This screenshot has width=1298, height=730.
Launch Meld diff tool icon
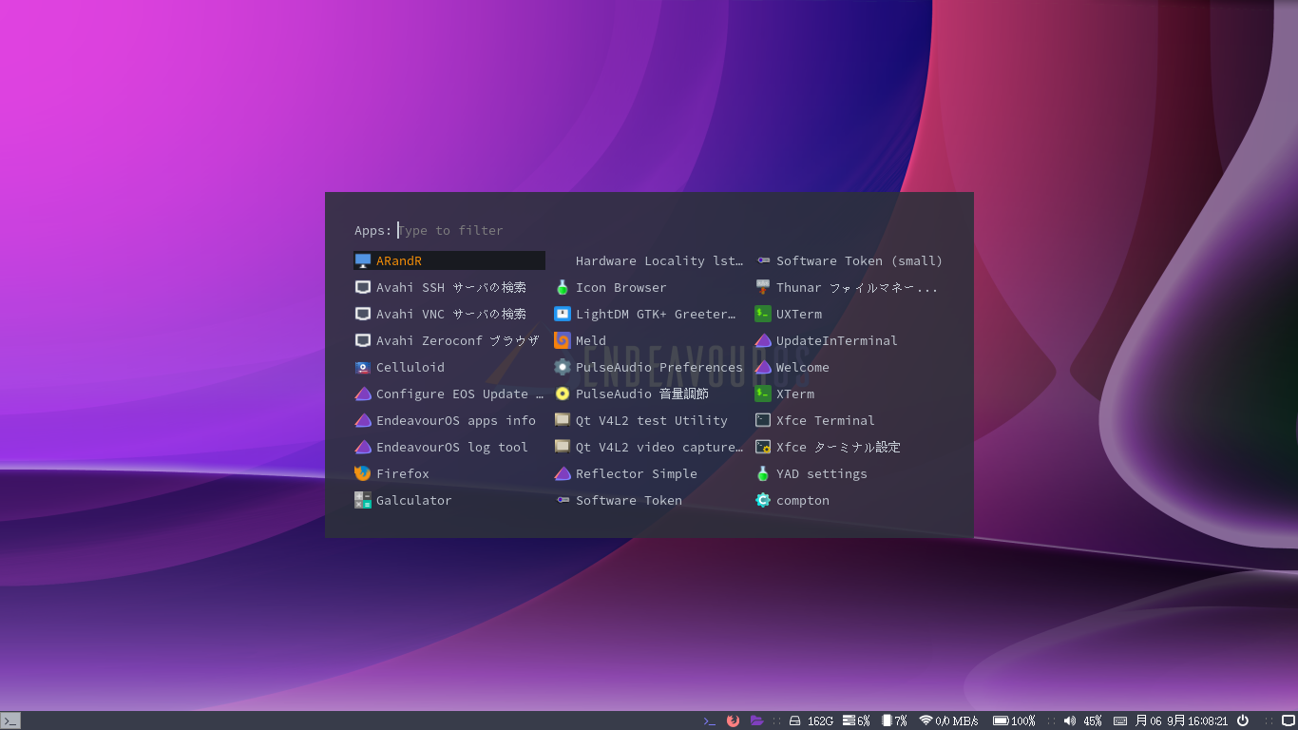point(563,340)
